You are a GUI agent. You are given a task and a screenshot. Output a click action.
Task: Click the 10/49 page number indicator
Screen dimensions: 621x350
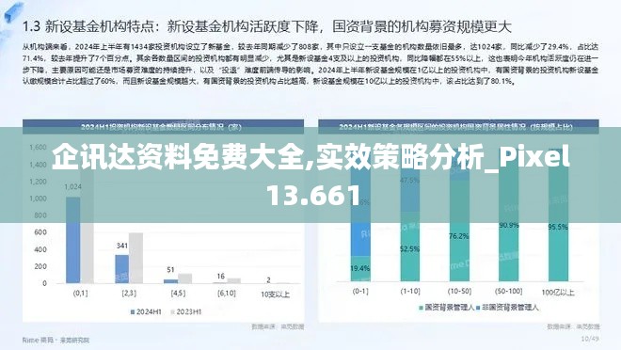(x=590, y=339)
